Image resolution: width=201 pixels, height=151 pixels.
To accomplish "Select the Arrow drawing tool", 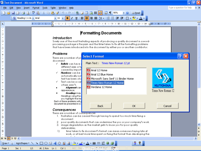I will click(x=37, y=143).
